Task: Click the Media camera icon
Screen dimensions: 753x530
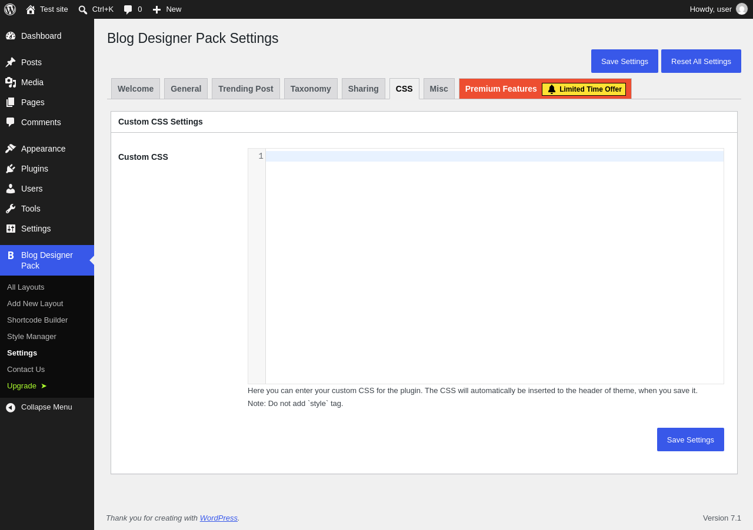Action: (11, 82)
